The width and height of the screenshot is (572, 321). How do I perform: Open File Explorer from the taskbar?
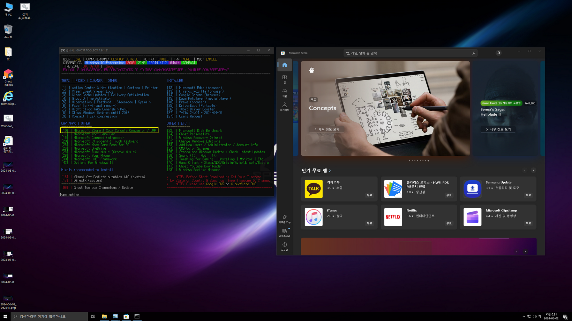104,317
